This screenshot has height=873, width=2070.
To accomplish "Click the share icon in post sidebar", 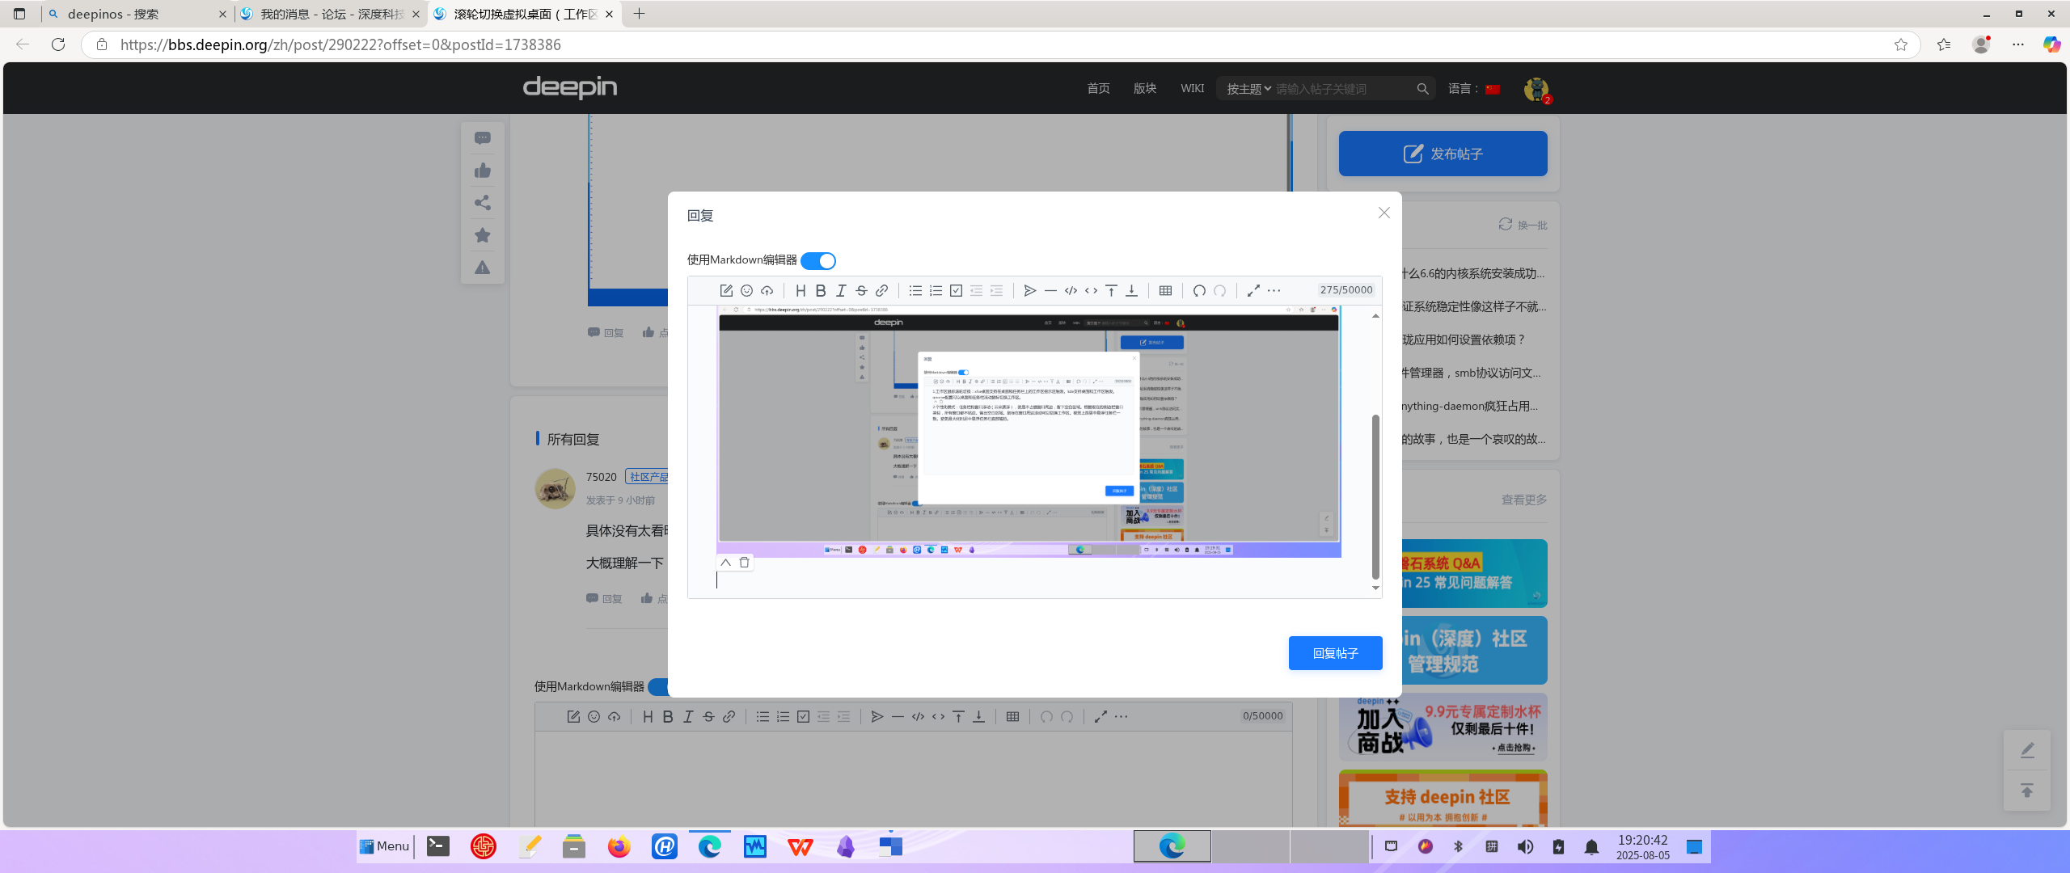I will (x=483, y=203).
